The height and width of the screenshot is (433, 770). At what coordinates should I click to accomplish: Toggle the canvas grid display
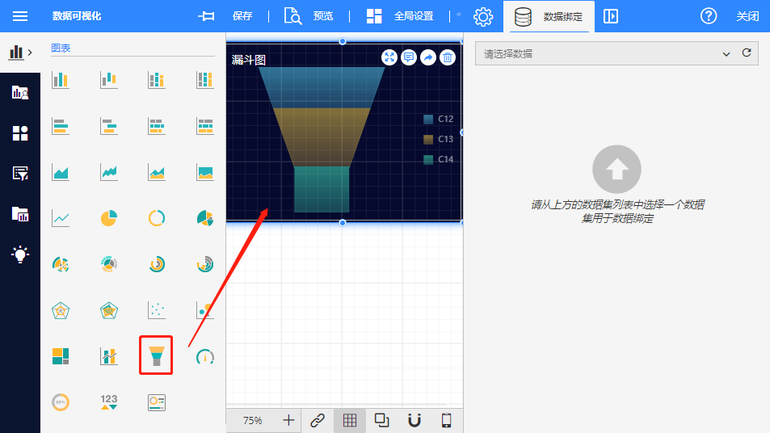point(349,420)
